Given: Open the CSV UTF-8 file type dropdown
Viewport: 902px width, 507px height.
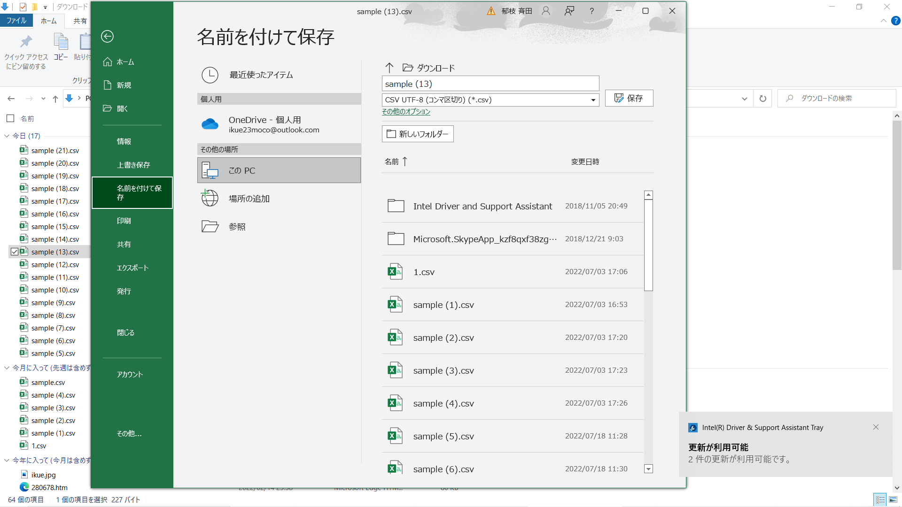Looking at the screenshot, I should pos(593,100).
